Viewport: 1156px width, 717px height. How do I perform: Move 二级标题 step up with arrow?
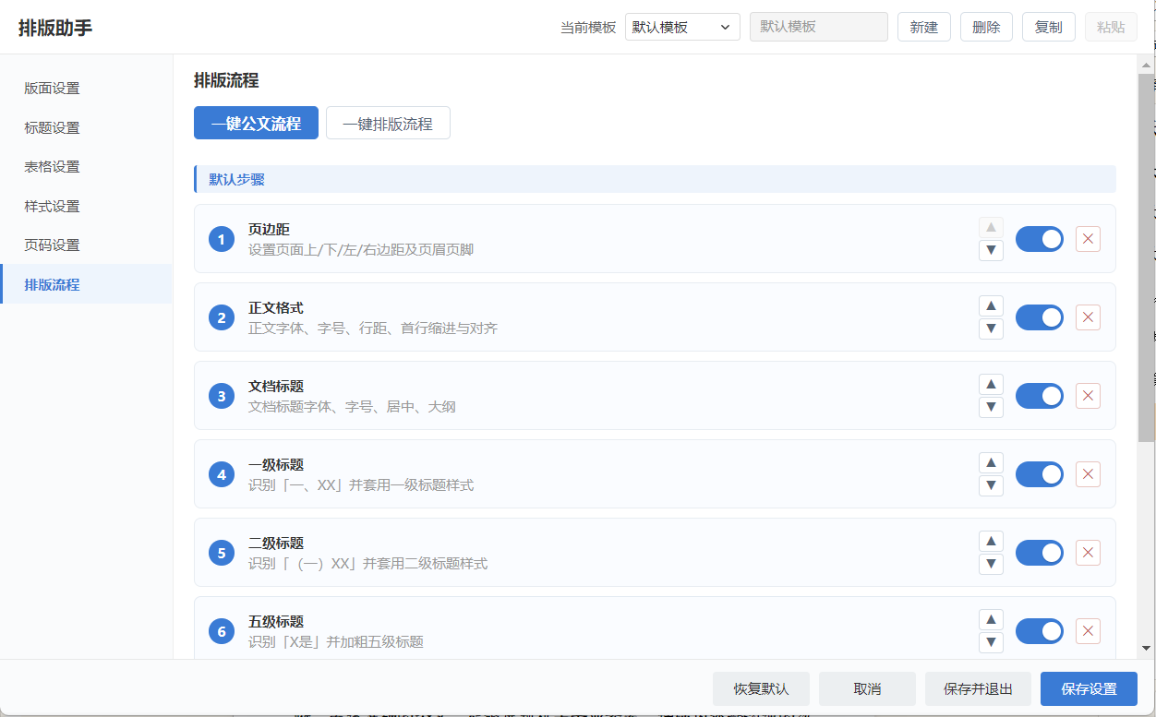pyautogui.click(x=991, y=542)
